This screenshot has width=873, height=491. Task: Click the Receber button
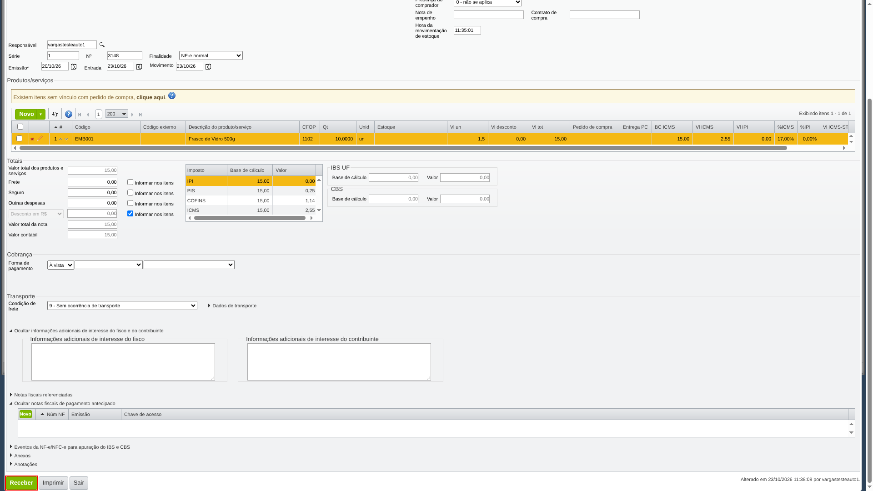pyautogui.click(x=21, y=483)
